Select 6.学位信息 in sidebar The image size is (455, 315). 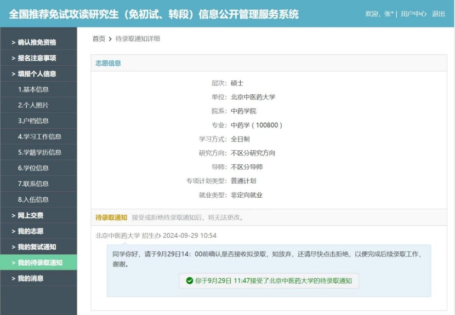38,168
